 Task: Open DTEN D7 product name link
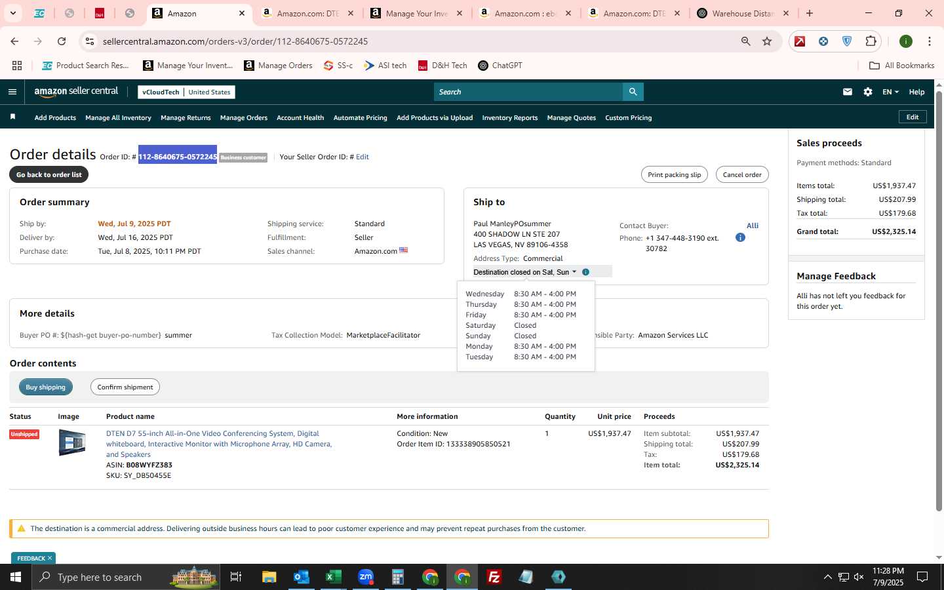click(219, 444)
